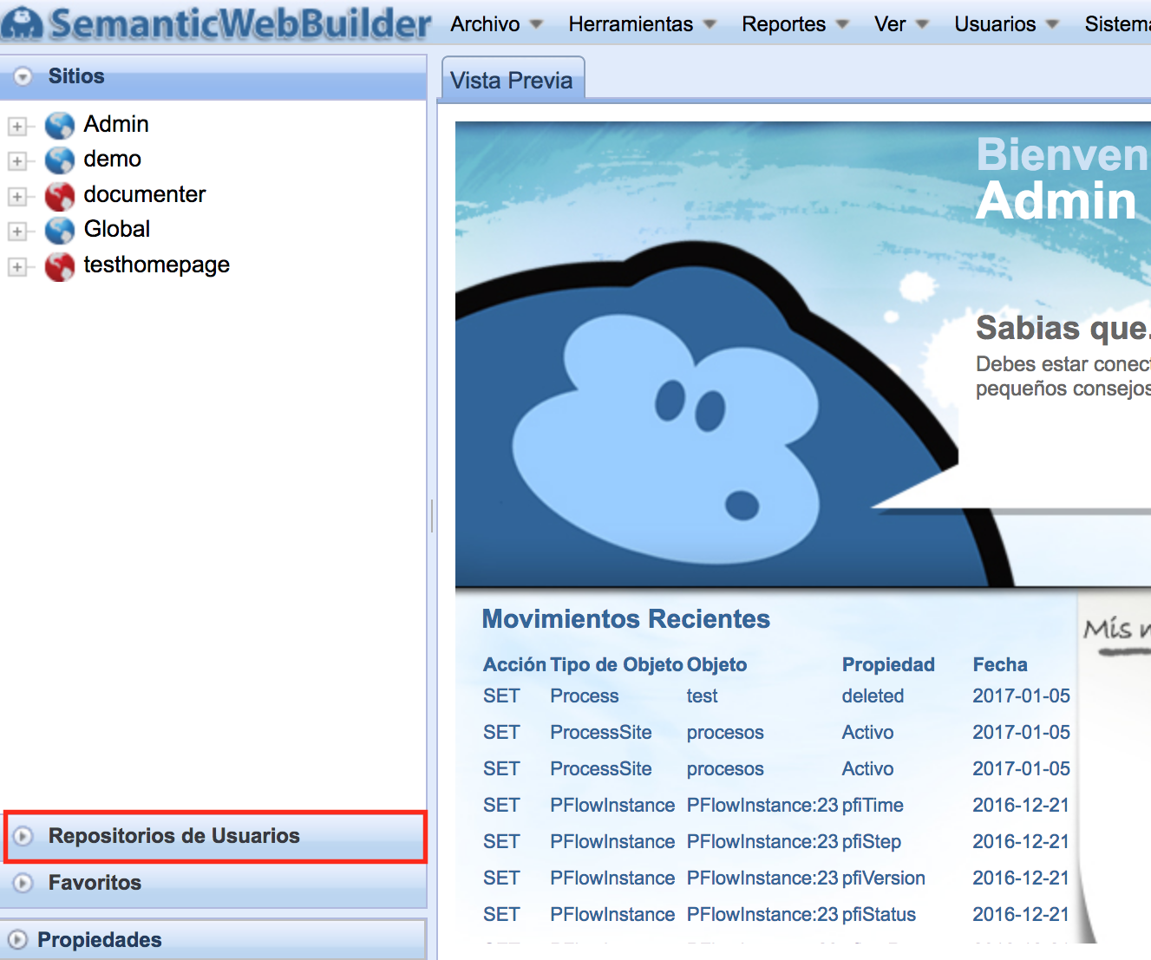The width and height of the screenshot is (1151, 960).
Task: Expand the documenter tree node
Action: point(16,197)
